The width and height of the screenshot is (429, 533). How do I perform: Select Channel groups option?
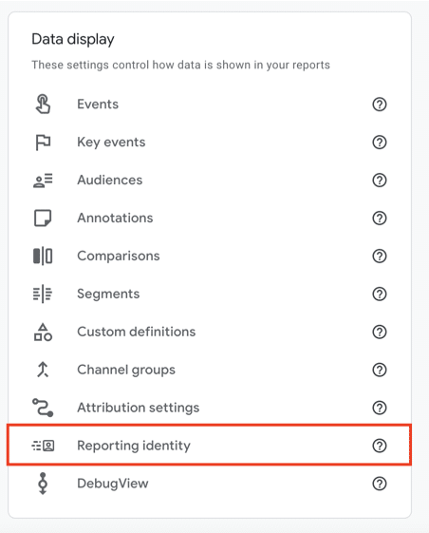[209, 370]
